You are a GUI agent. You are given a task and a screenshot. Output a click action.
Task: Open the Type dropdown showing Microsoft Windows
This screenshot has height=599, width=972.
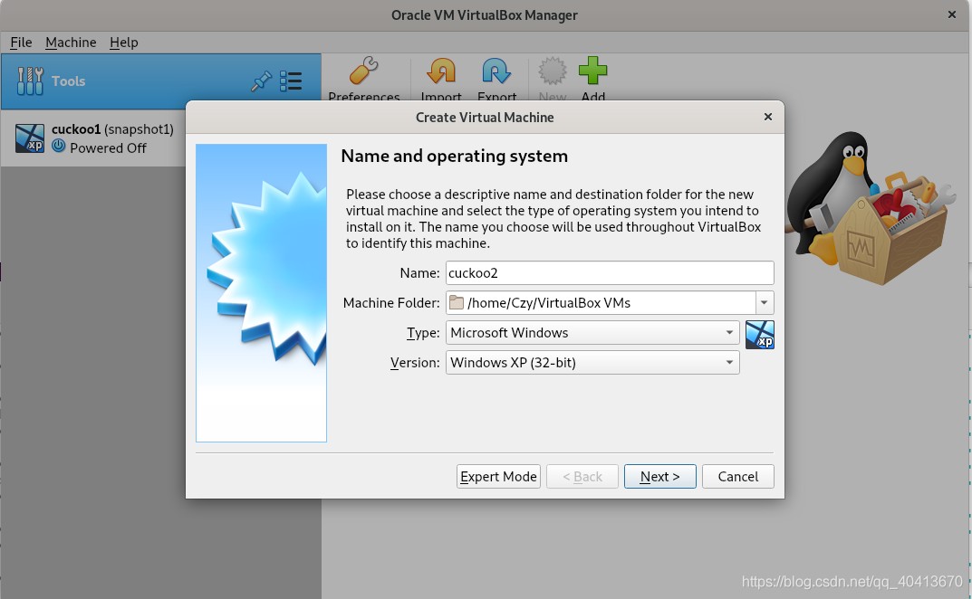592,333
